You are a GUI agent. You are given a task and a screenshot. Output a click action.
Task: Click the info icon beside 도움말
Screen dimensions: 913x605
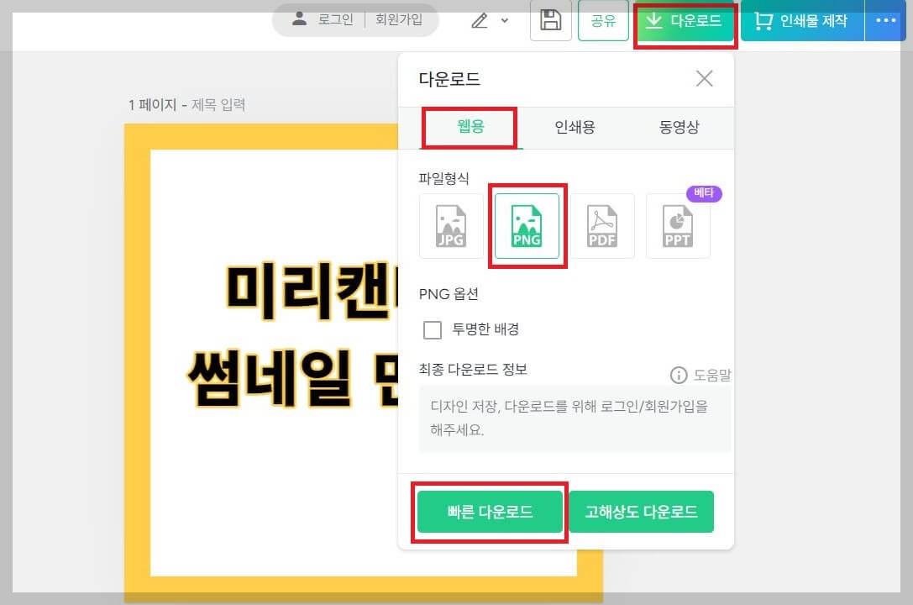pos(678,375)
